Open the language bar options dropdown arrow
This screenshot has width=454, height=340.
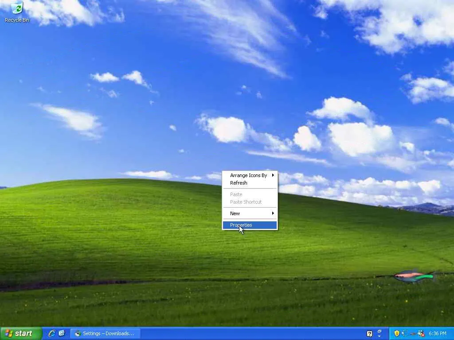[380, 336]
